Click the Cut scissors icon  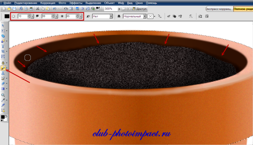pyautogui.click(x=38, y=9)
